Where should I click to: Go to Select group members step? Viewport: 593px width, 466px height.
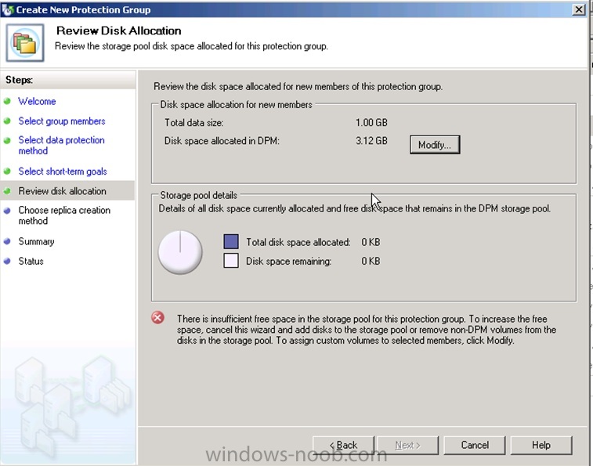tap(62, 121)
